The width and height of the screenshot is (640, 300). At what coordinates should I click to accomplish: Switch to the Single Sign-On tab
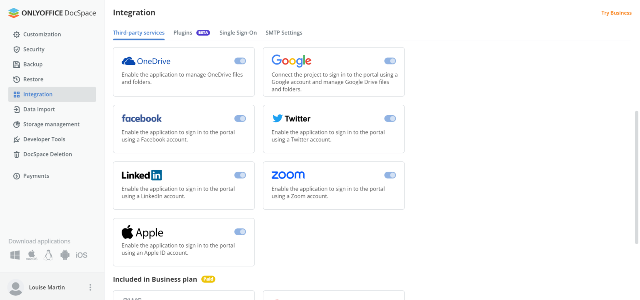238,33
